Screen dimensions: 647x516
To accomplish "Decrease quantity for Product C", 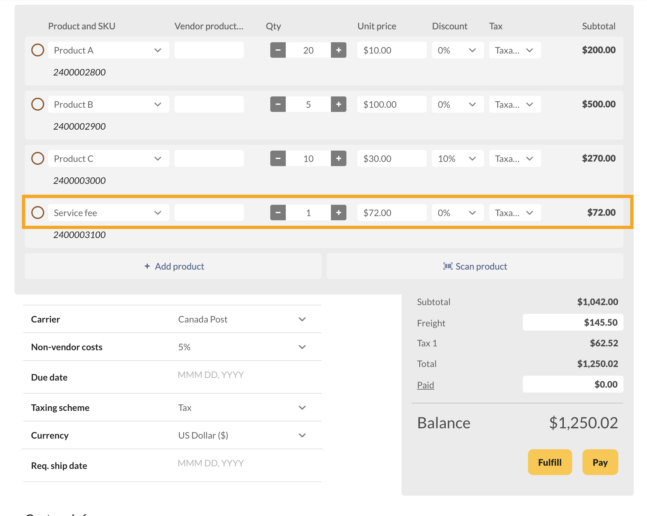I will (278, 158).
